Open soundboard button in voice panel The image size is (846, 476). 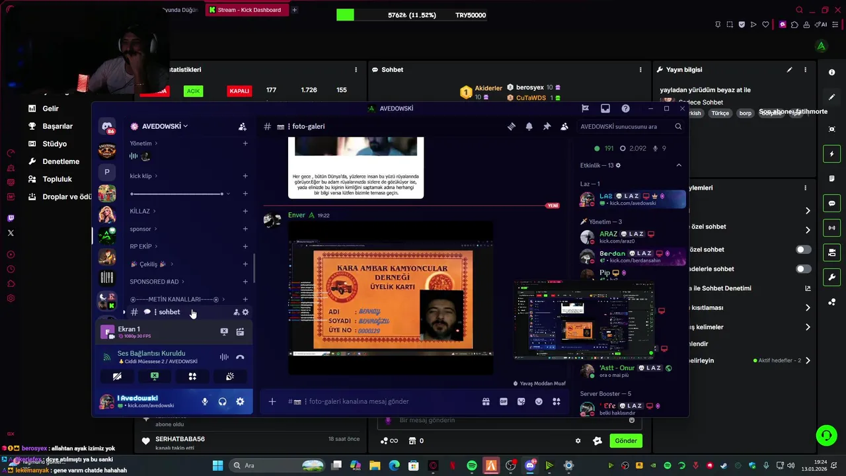coord(230,376)
